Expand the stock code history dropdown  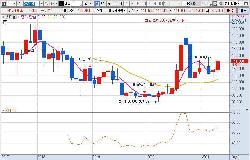(x=41, y=4)
